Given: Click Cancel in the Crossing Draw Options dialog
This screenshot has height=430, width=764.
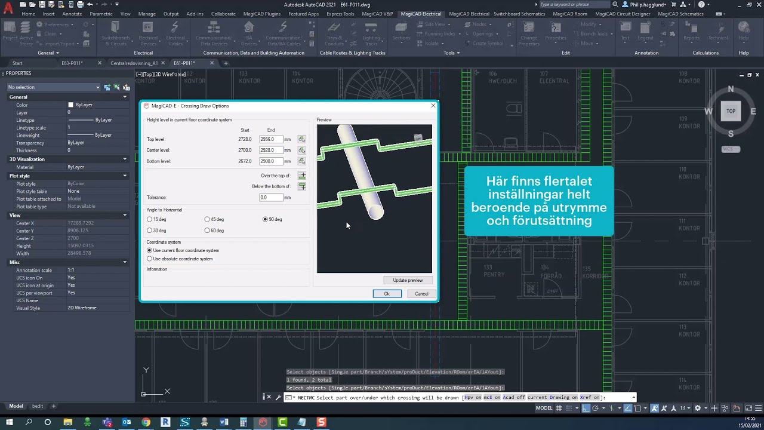Looking at the screenshot, I should coord(421,294).
